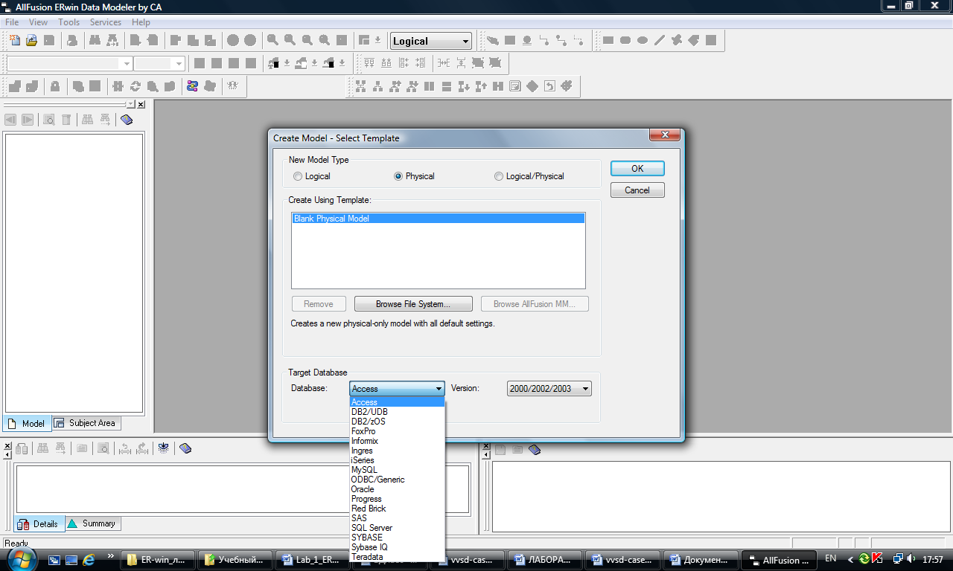Click the book icon in bottom-left pane toolbar
The image size is (953, 571).
(185, 448)
